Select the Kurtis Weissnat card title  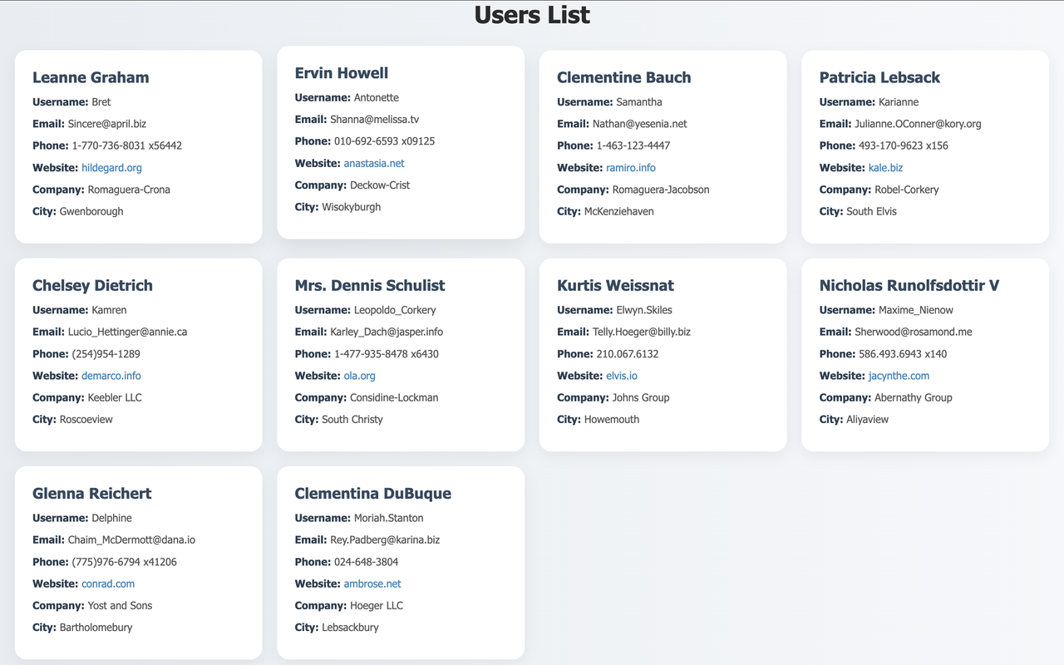click(x=615, y=285)
